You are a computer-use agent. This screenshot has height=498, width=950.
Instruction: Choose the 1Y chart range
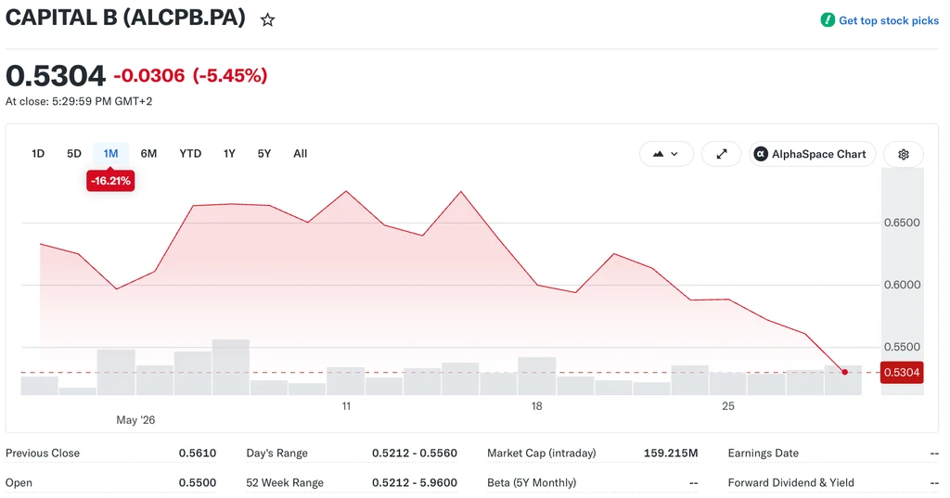click(229, 154)
